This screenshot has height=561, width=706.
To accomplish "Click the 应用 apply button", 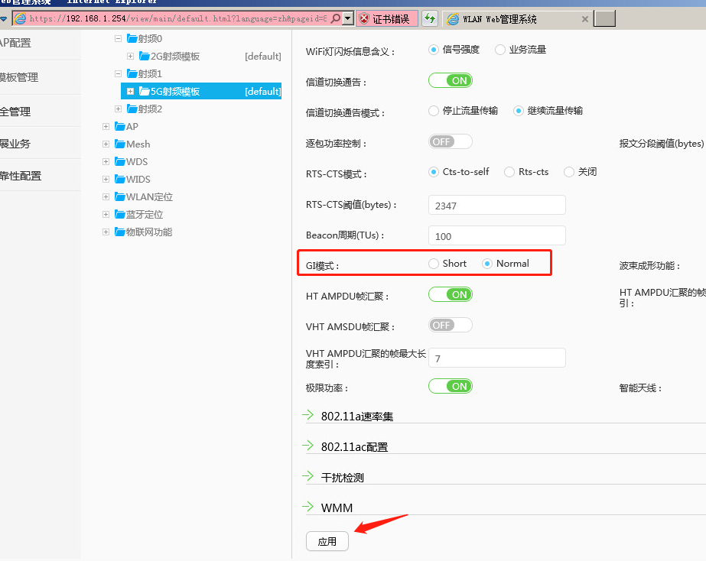I will (x=327, y=541).
